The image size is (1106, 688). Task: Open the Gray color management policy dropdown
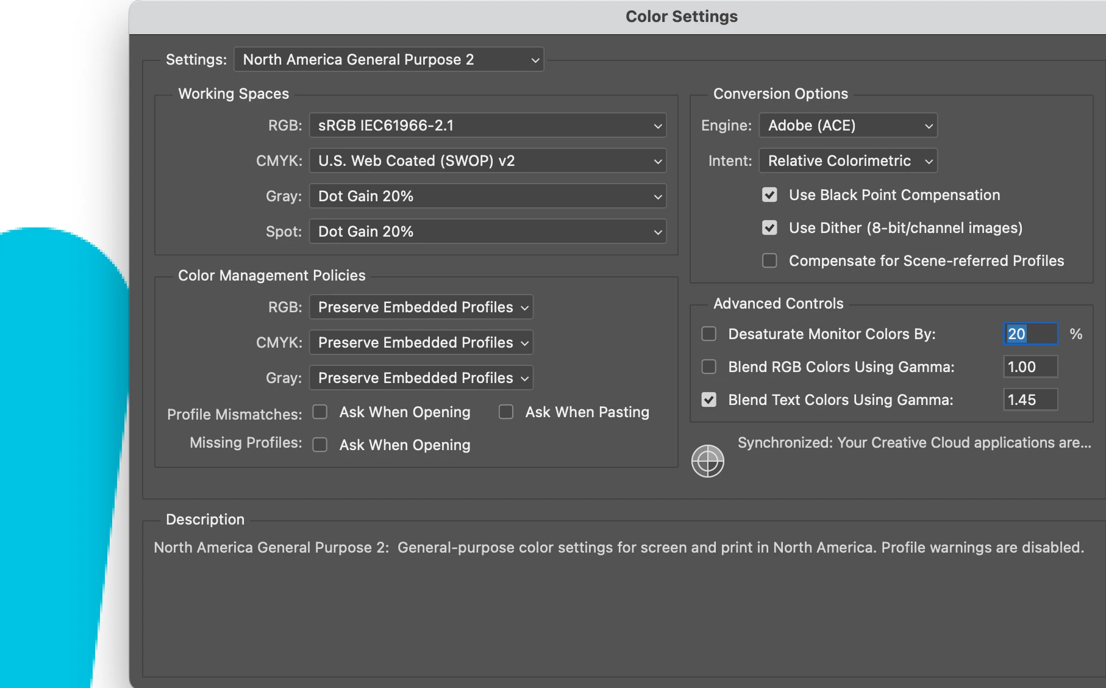tap(421, 378)
